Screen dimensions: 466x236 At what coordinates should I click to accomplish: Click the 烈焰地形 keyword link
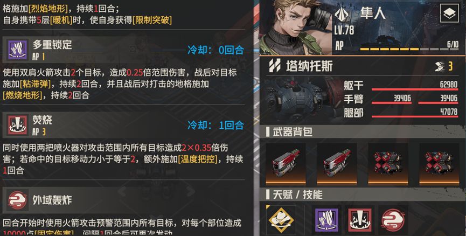[48, 8]
